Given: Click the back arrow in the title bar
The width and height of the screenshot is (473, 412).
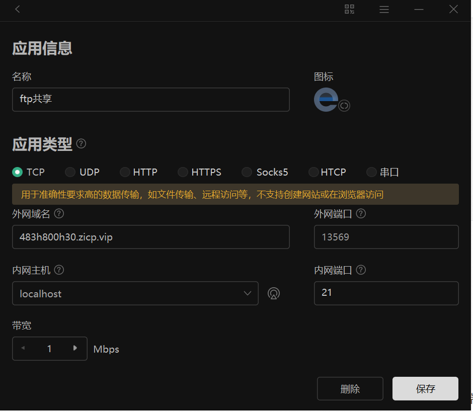Looking at the screenshot, I should 18,9.
